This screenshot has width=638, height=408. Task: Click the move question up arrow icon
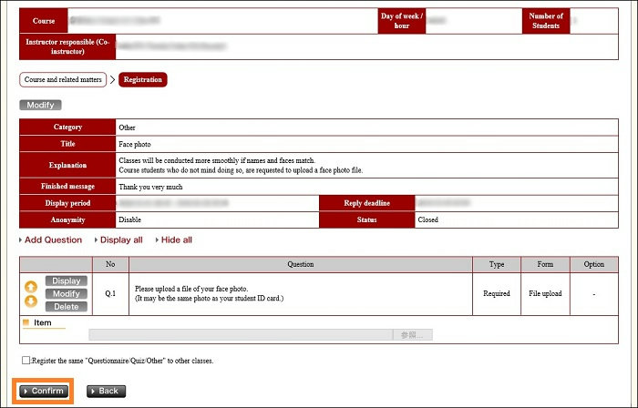30,286
